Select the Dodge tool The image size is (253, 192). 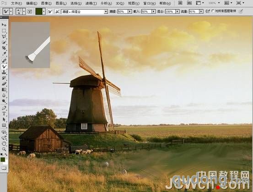tap(4, 101)
